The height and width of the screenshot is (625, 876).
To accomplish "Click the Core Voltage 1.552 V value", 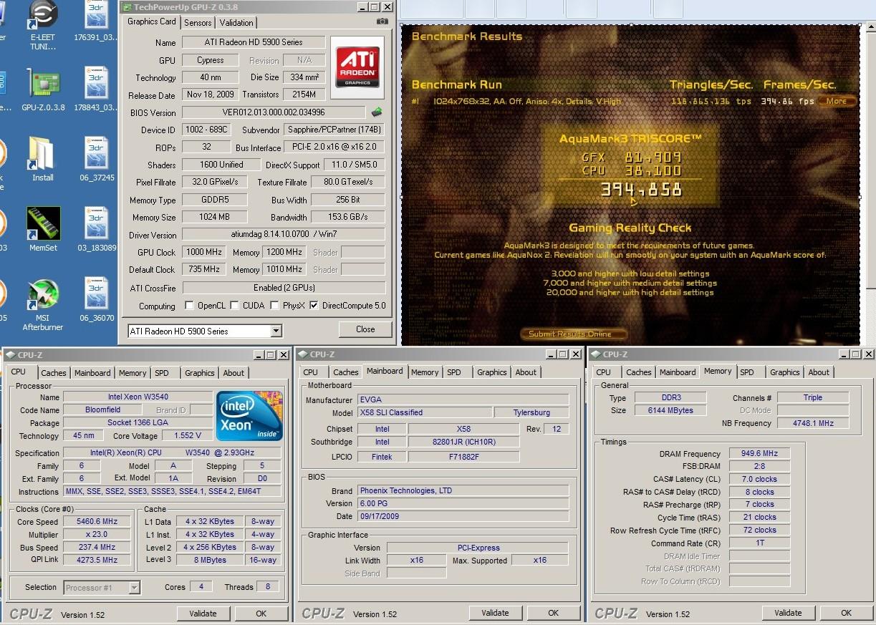I will point(187,435).
